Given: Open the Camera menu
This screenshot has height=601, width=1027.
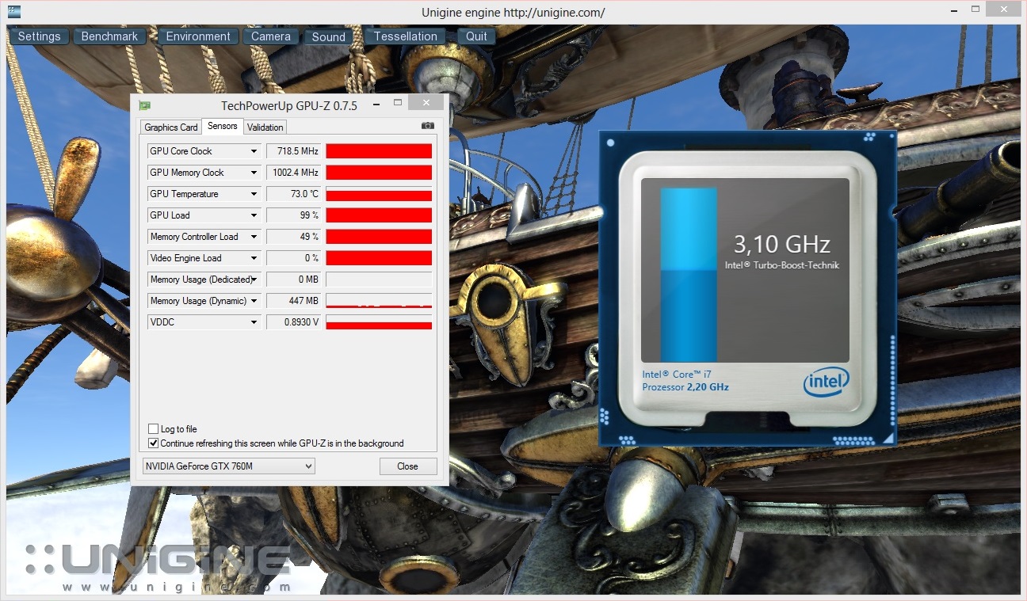Looking at the screenshot, I should point(271,36).
